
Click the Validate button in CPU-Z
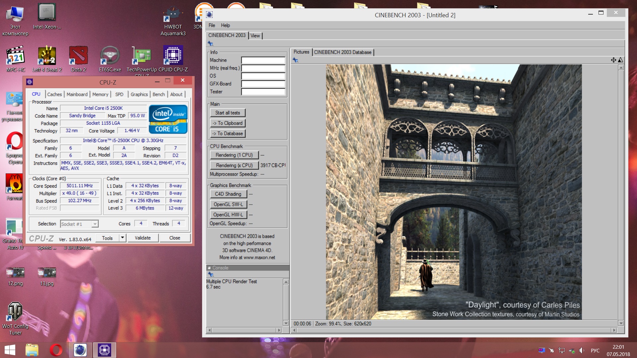tap(143, 238)
